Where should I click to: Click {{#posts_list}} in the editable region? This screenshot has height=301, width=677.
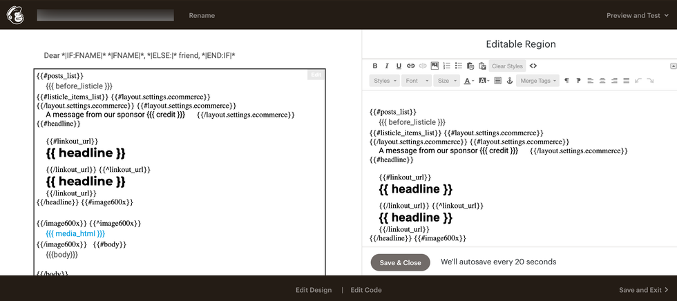point(393,112)
